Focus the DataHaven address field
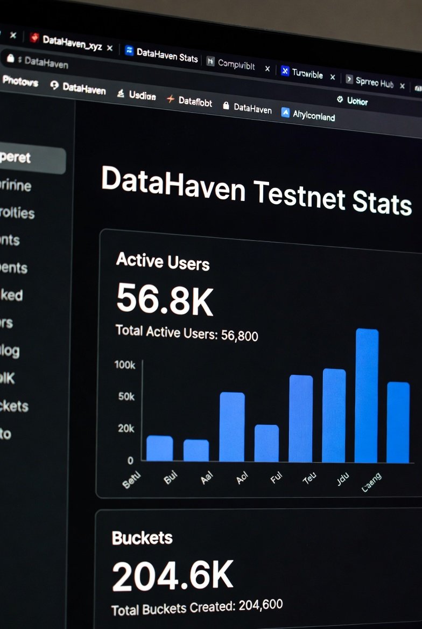The height and width of the screenshot is (629, 422). (46, 62)
